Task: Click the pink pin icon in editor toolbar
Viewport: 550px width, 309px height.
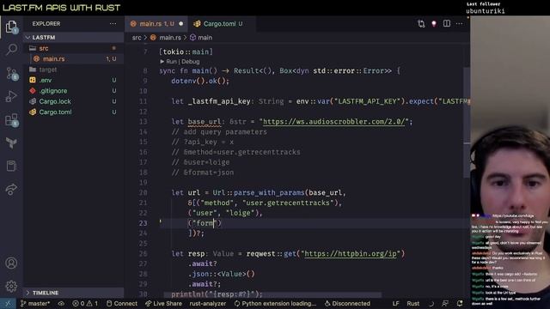Action: point(434,23)
